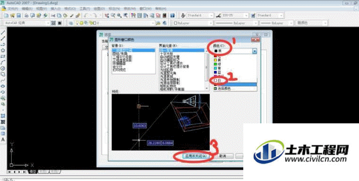Click the 取消 button in color dialog
359x181 pixels.
[222, 156]
